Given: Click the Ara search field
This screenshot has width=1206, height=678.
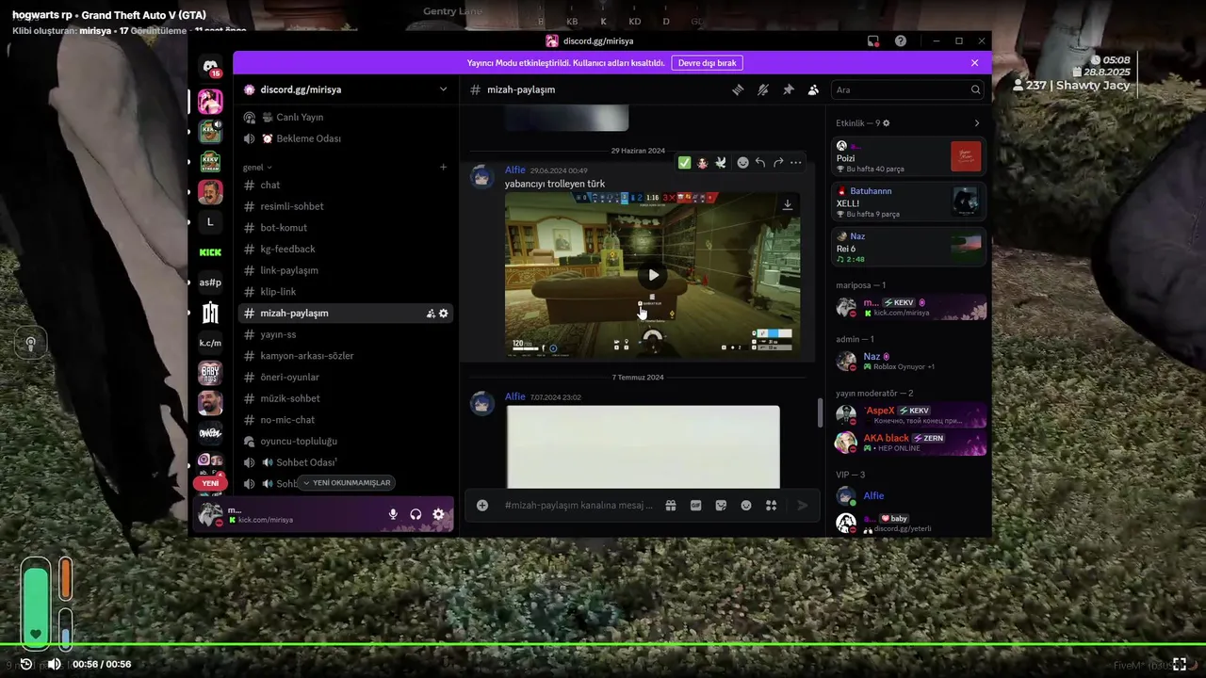Looking at the screenshot, I should [907, 89].
